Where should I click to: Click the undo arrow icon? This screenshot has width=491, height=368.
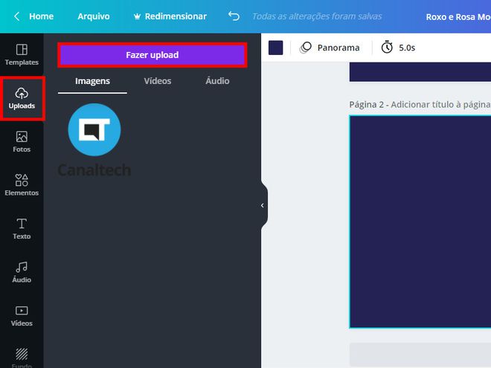(234, 16)
